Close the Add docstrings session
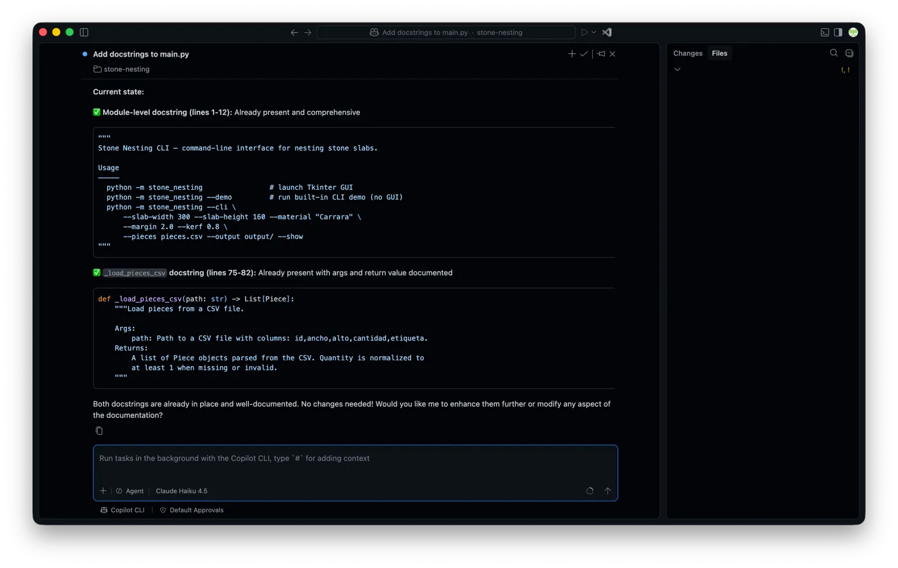Image resolution: width=898 pixels, height=568 pixels. (613, 54)
